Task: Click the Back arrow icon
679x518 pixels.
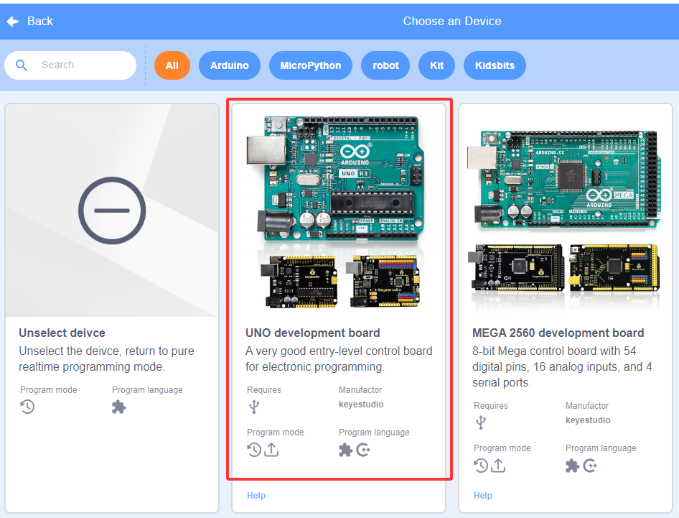Action: 13,22
